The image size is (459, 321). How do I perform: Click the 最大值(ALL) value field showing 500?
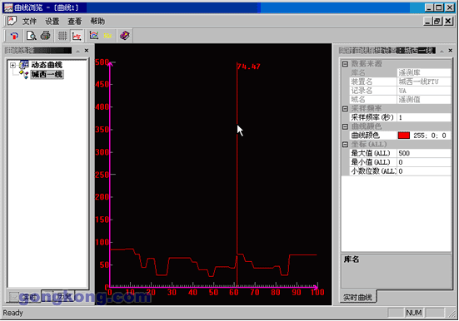(423, 153)
